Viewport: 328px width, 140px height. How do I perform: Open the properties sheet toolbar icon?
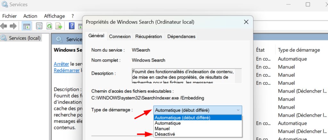pyautogui.click(x=39, y=26)
